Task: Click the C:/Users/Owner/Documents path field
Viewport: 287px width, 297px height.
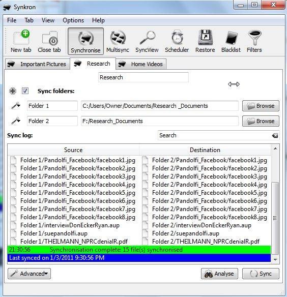Action: 160,106
